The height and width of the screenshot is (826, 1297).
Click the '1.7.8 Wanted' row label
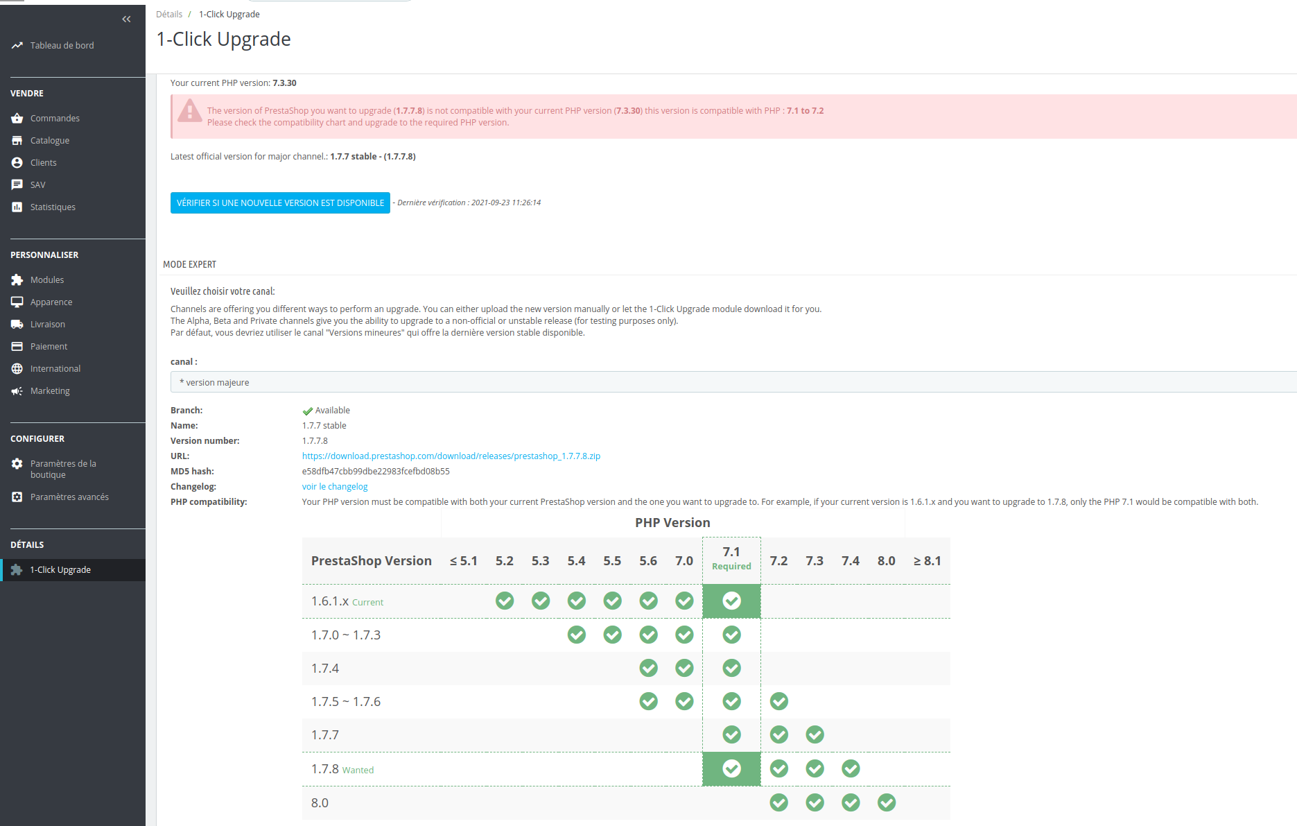[342, 769]
